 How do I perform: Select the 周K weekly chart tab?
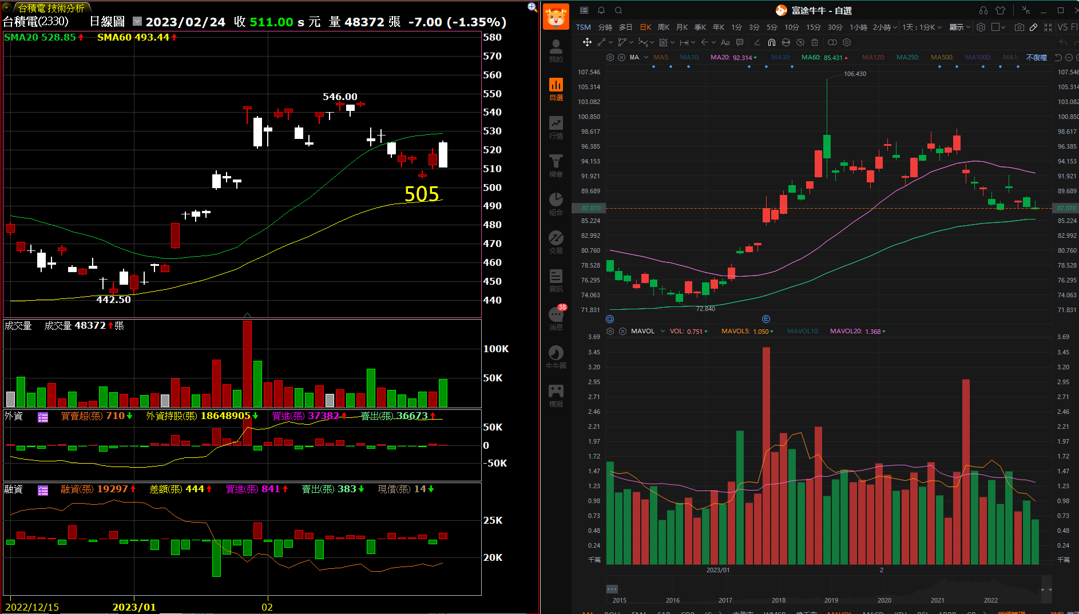coord(664,27)
